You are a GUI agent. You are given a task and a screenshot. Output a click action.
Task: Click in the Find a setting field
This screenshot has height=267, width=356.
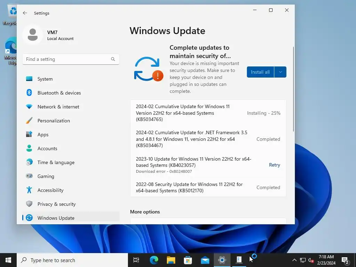71,59
